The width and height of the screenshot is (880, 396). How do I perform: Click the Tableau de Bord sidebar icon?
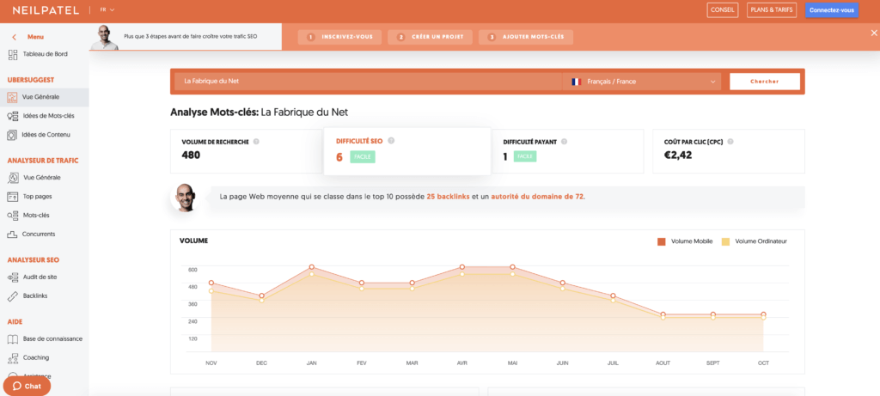(x=13, y=55)
